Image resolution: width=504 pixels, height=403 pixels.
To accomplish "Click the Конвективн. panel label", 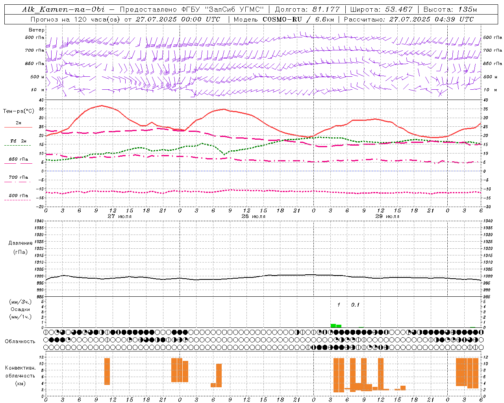I will click(20, 368).
